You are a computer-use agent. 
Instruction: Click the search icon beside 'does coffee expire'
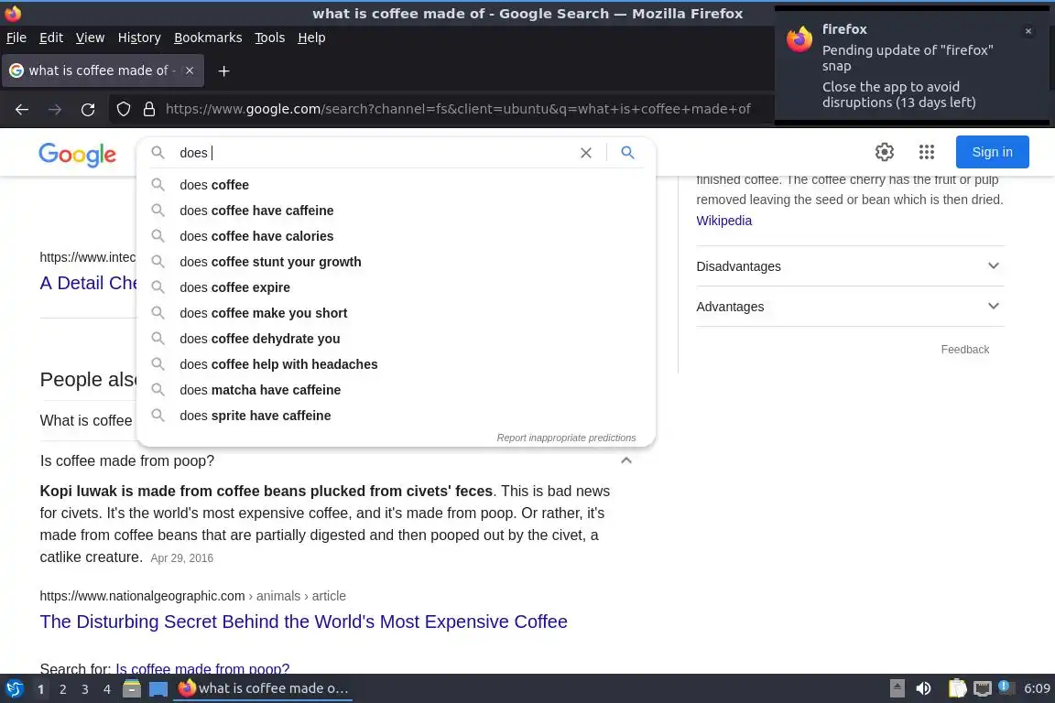point(158,287)
